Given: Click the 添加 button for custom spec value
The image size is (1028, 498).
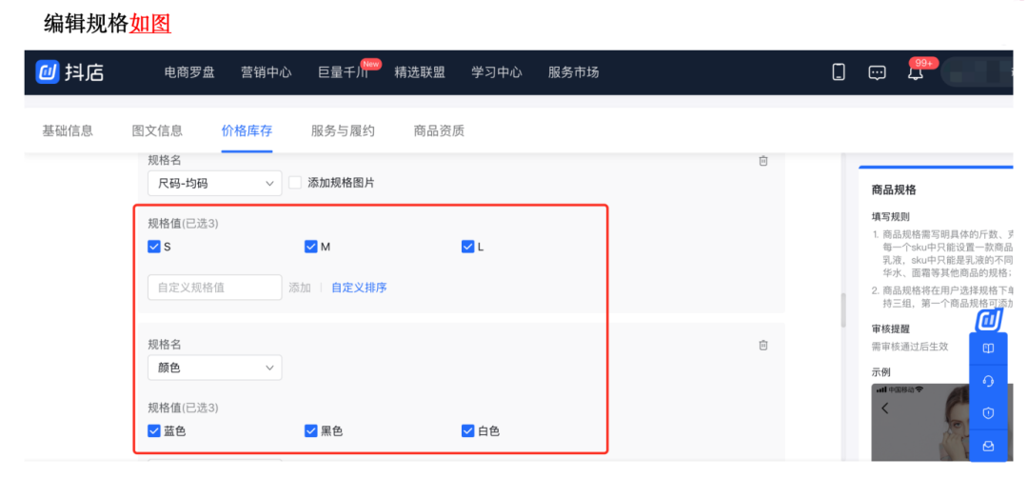Looking at the screenshot, I should click(300, 288).
